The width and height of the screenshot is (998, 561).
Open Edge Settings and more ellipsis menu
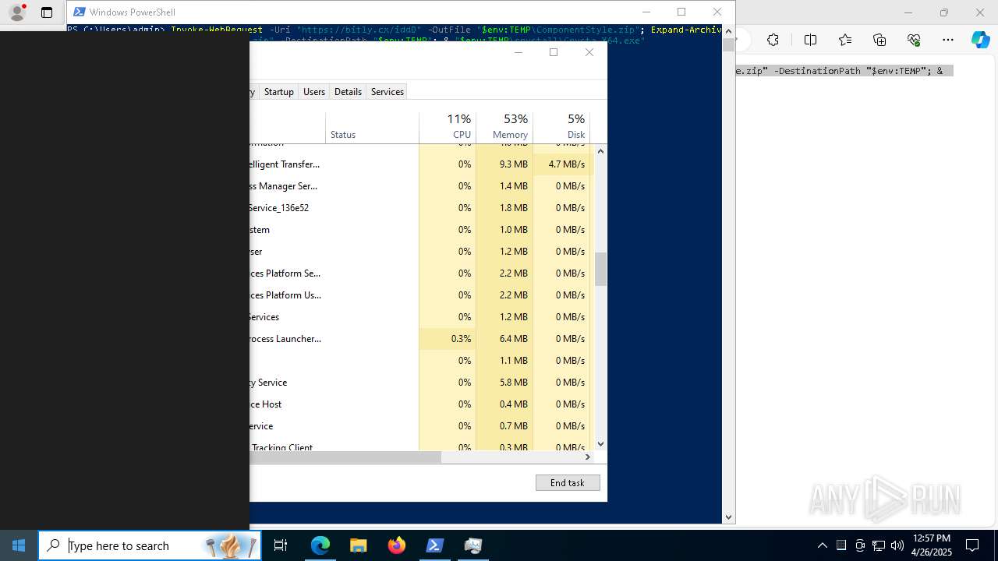[x=948, y=40]
